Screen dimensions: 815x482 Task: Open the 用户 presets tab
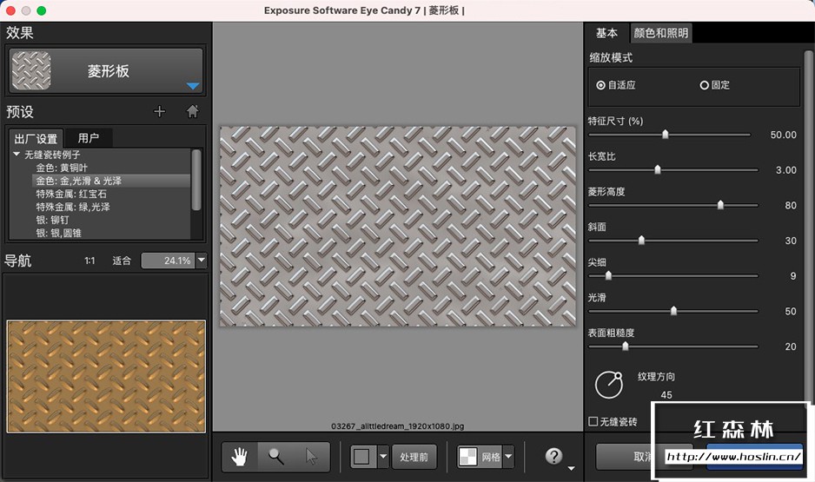click(x=88, y=138)
